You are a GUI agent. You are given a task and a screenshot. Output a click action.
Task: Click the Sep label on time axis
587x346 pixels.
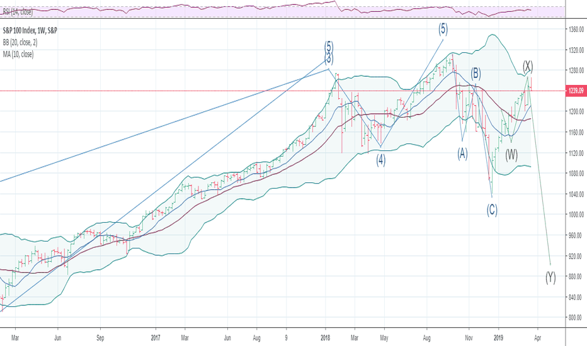pos(100,338)
